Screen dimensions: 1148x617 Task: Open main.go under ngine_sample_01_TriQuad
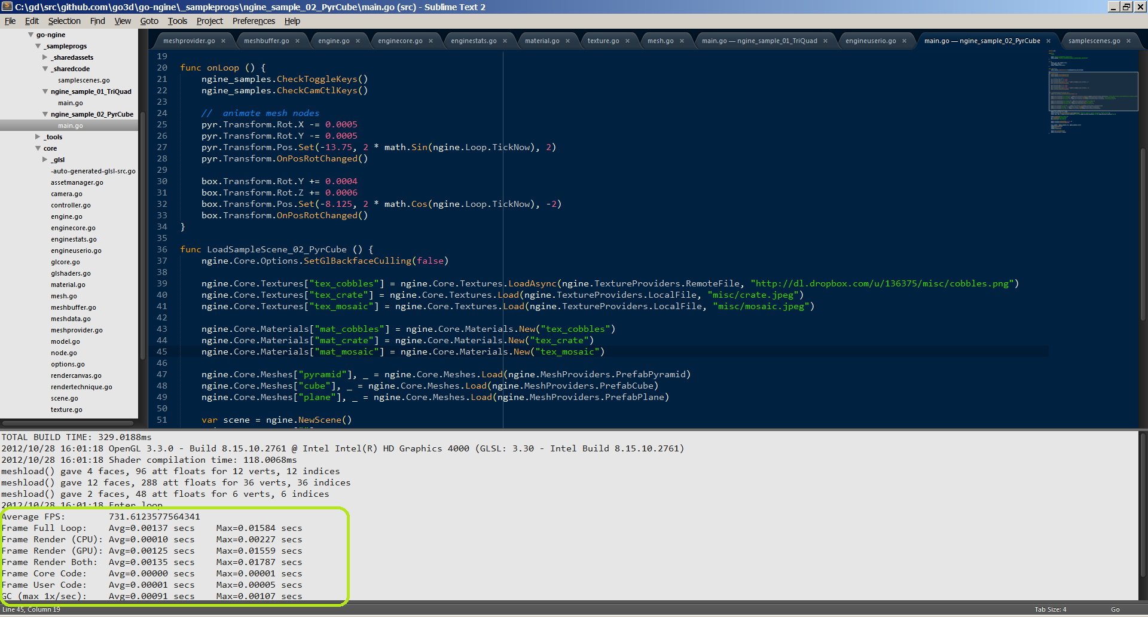71,103
